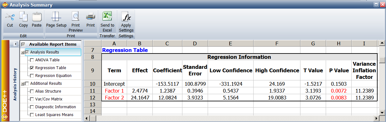Check the Alias Structure checkbox
The image size is (386, 122).
point(32,91)
